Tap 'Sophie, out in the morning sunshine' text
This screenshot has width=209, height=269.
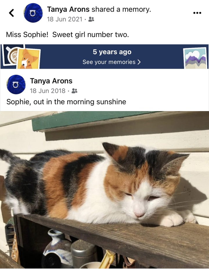pyautogui.click(x=66, y=102)
